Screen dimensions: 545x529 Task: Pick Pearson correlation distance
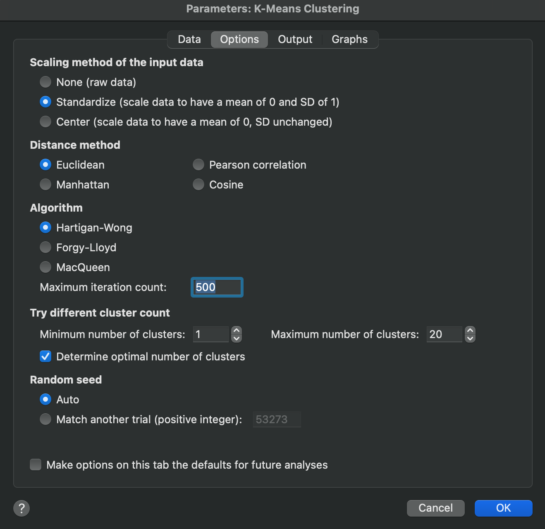tap(198, 164)
